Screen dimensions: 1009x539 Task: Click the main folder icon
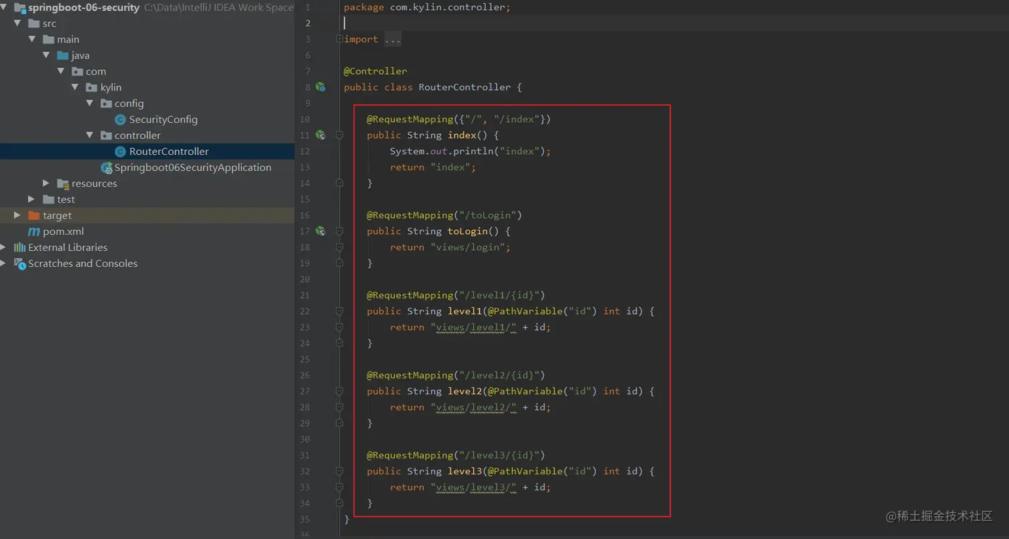coord(49,39)
